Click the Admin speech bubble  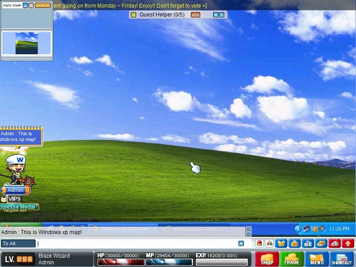(x=21, y=137)
